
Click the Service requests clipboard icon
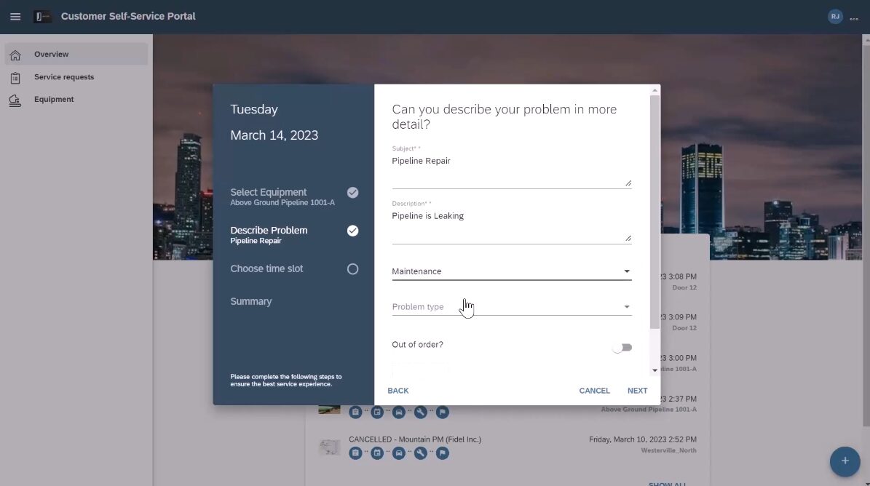coord(15,78)
